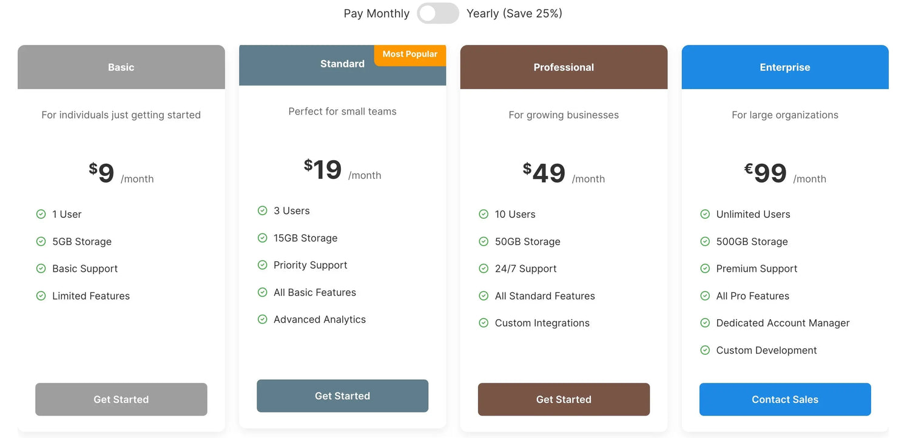
Task: Click the checkmark icon beside 1 User
Action: (41, 214)
